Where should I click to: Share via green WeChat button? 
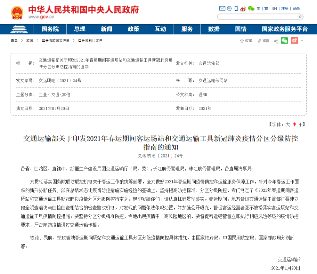(284, 41)
